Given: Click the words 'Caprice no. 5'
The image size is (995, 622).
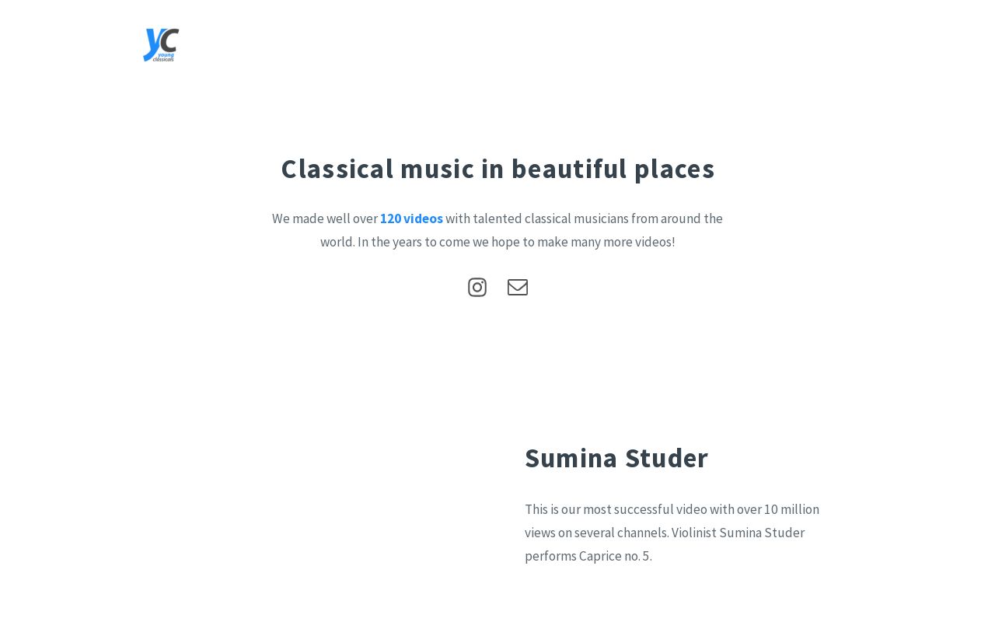Looking at the screenshot, I should [x=614, y=556].
